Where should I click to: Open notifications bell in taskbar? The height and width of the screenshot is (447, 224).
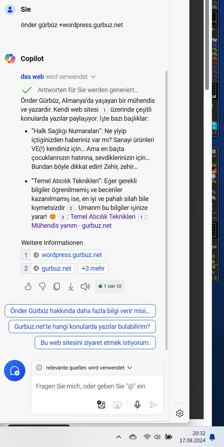click(212, 437)
